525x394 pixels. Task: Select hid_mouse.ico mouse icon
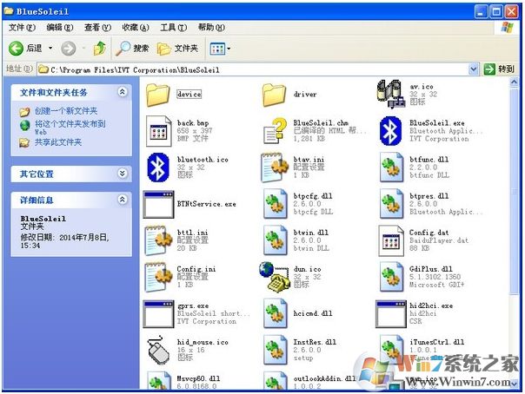158,350
